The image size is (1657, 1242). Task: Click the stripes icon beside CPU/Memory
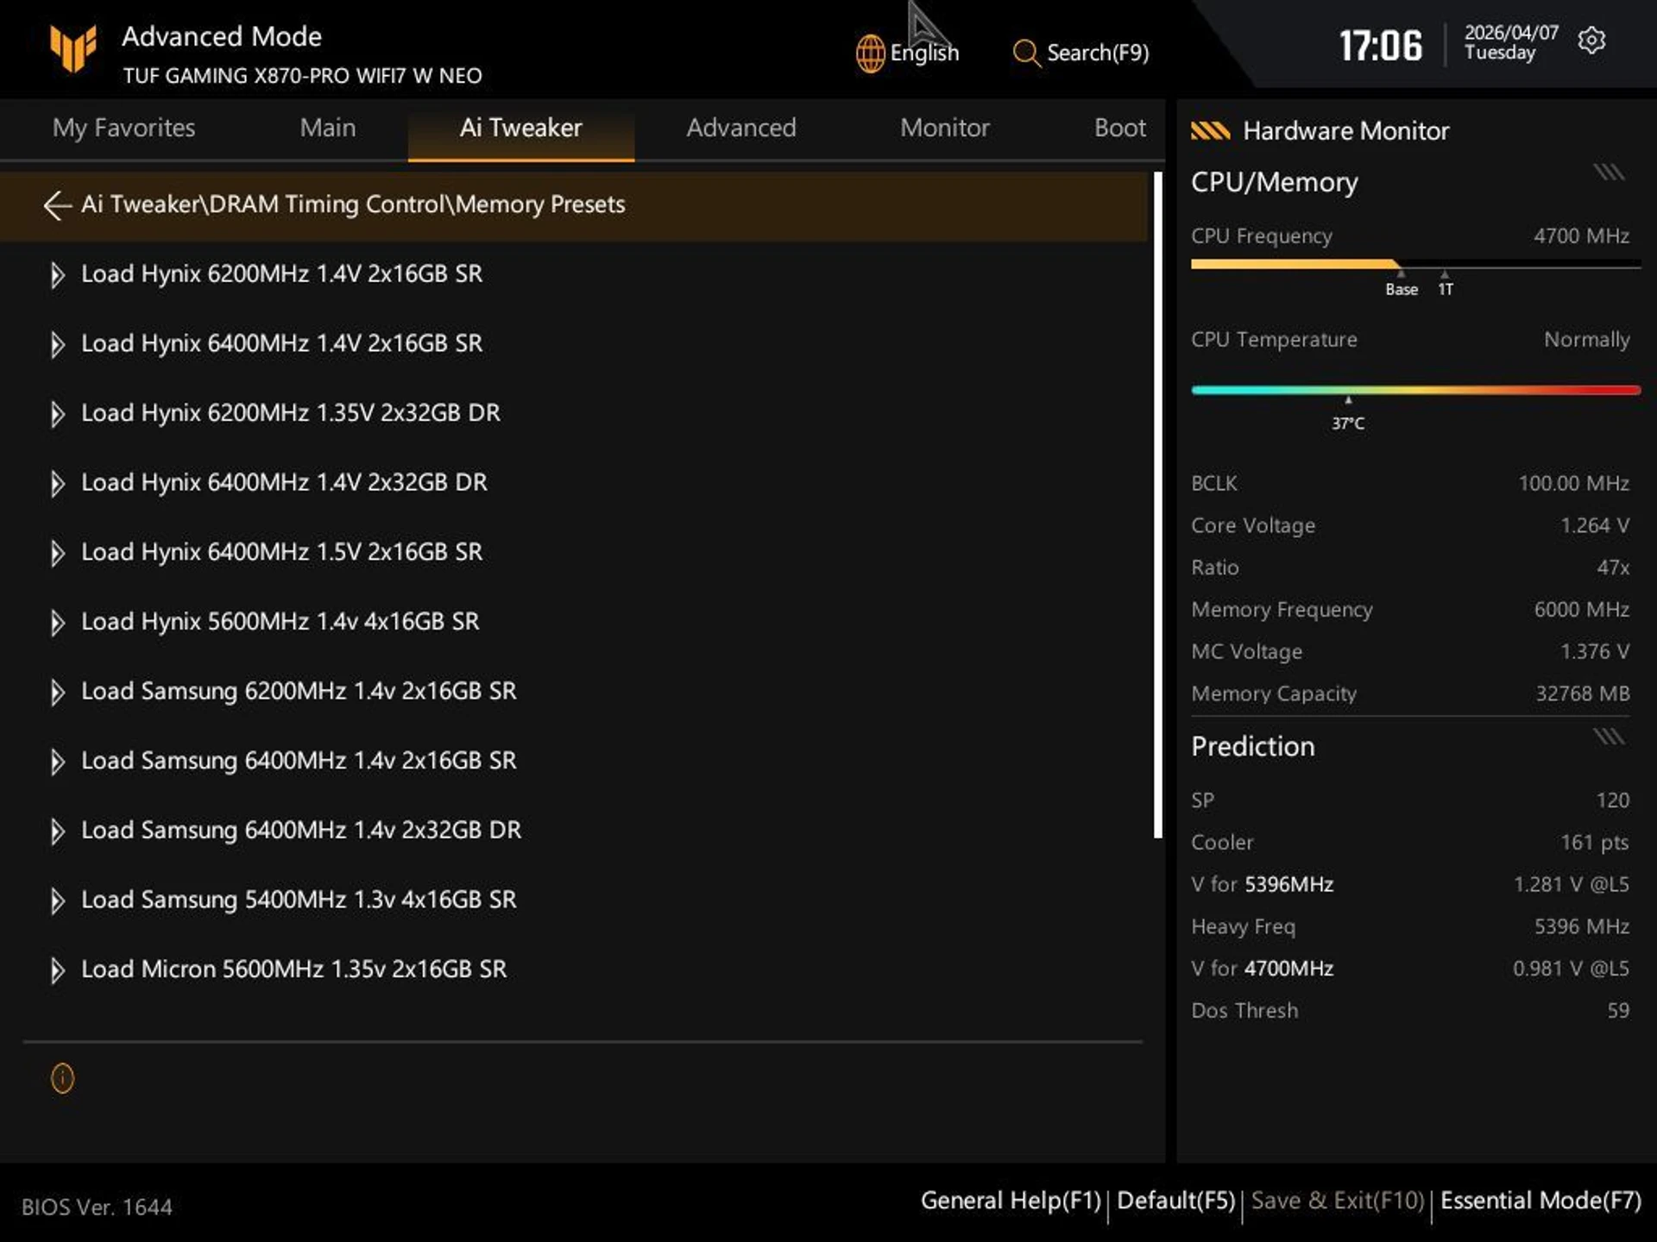[x=1609, y=172]
